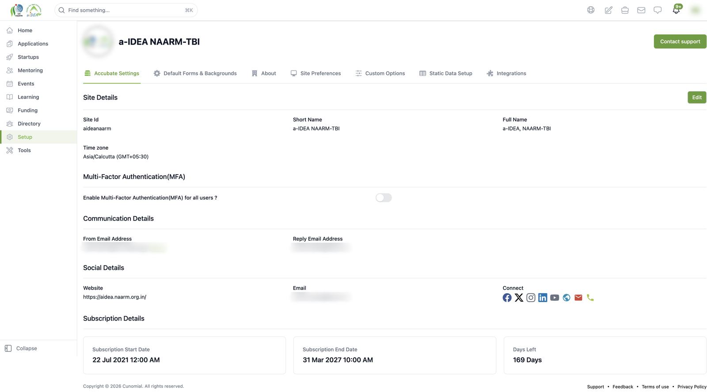707x392 pixels.
Task: Open Directory in the sidebar
Action: (38, 123)
